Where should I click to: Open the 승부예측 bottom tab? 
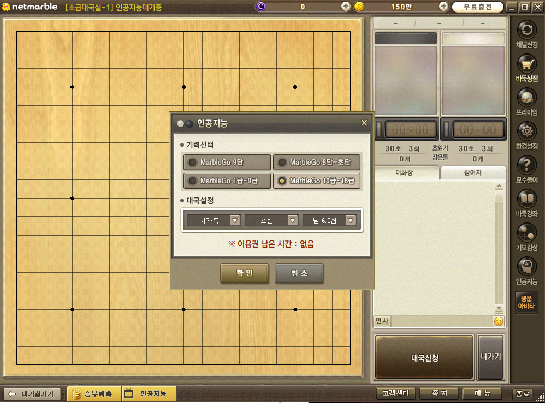pyautogui.click(x=94, y=394)
